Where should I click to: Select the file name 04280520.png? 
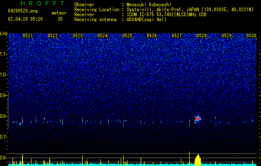point(23,11)
